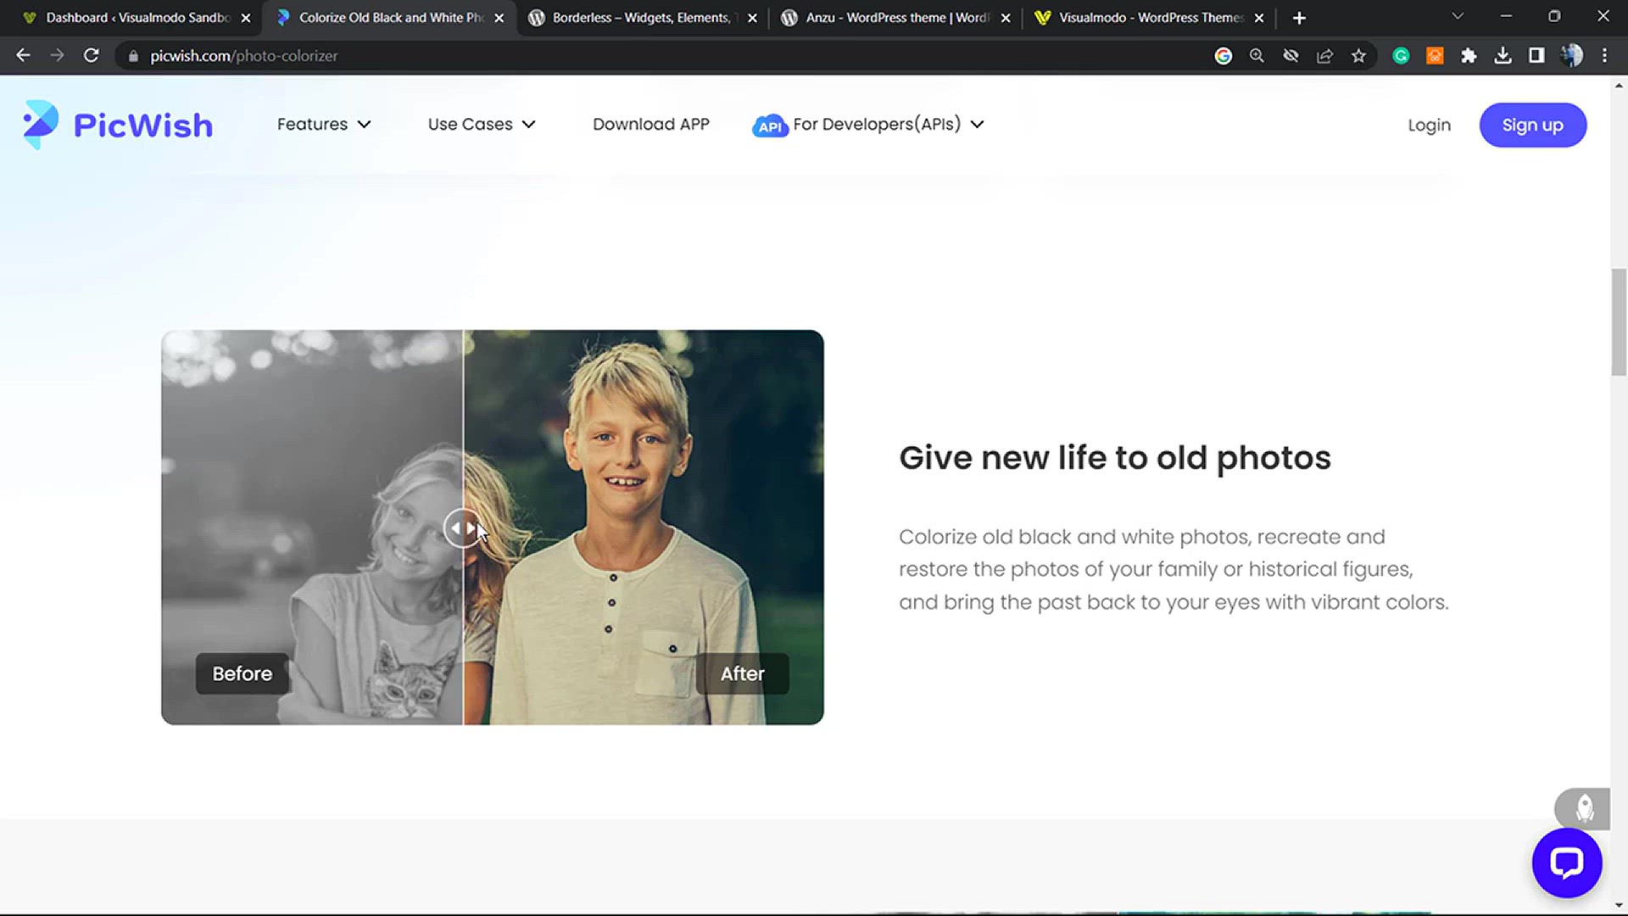The width and height of the screenshot is (1628, 916).
Task: Open the browser downloads icon
Action: [1503, 56]
